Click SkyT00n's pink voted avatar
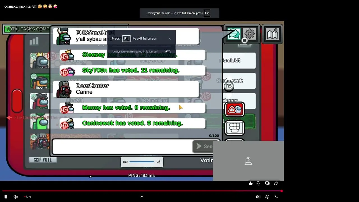The height and width of the screenshot is (202, 359). pyautogui.click(x=68, y=70)
